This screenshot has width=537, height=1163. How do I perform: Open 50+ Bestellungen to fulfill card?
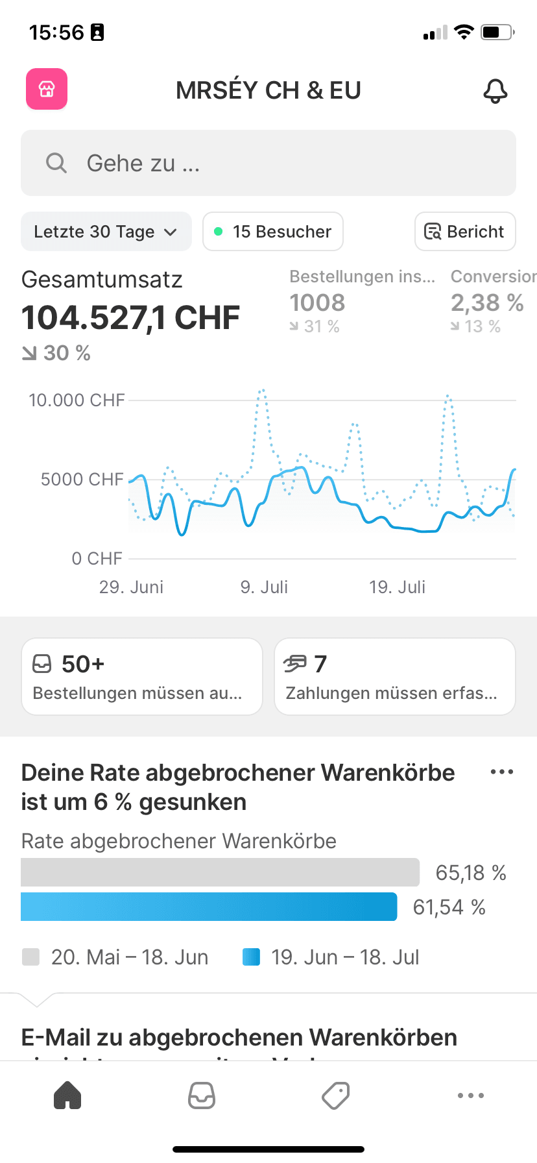tap(142, 676)
